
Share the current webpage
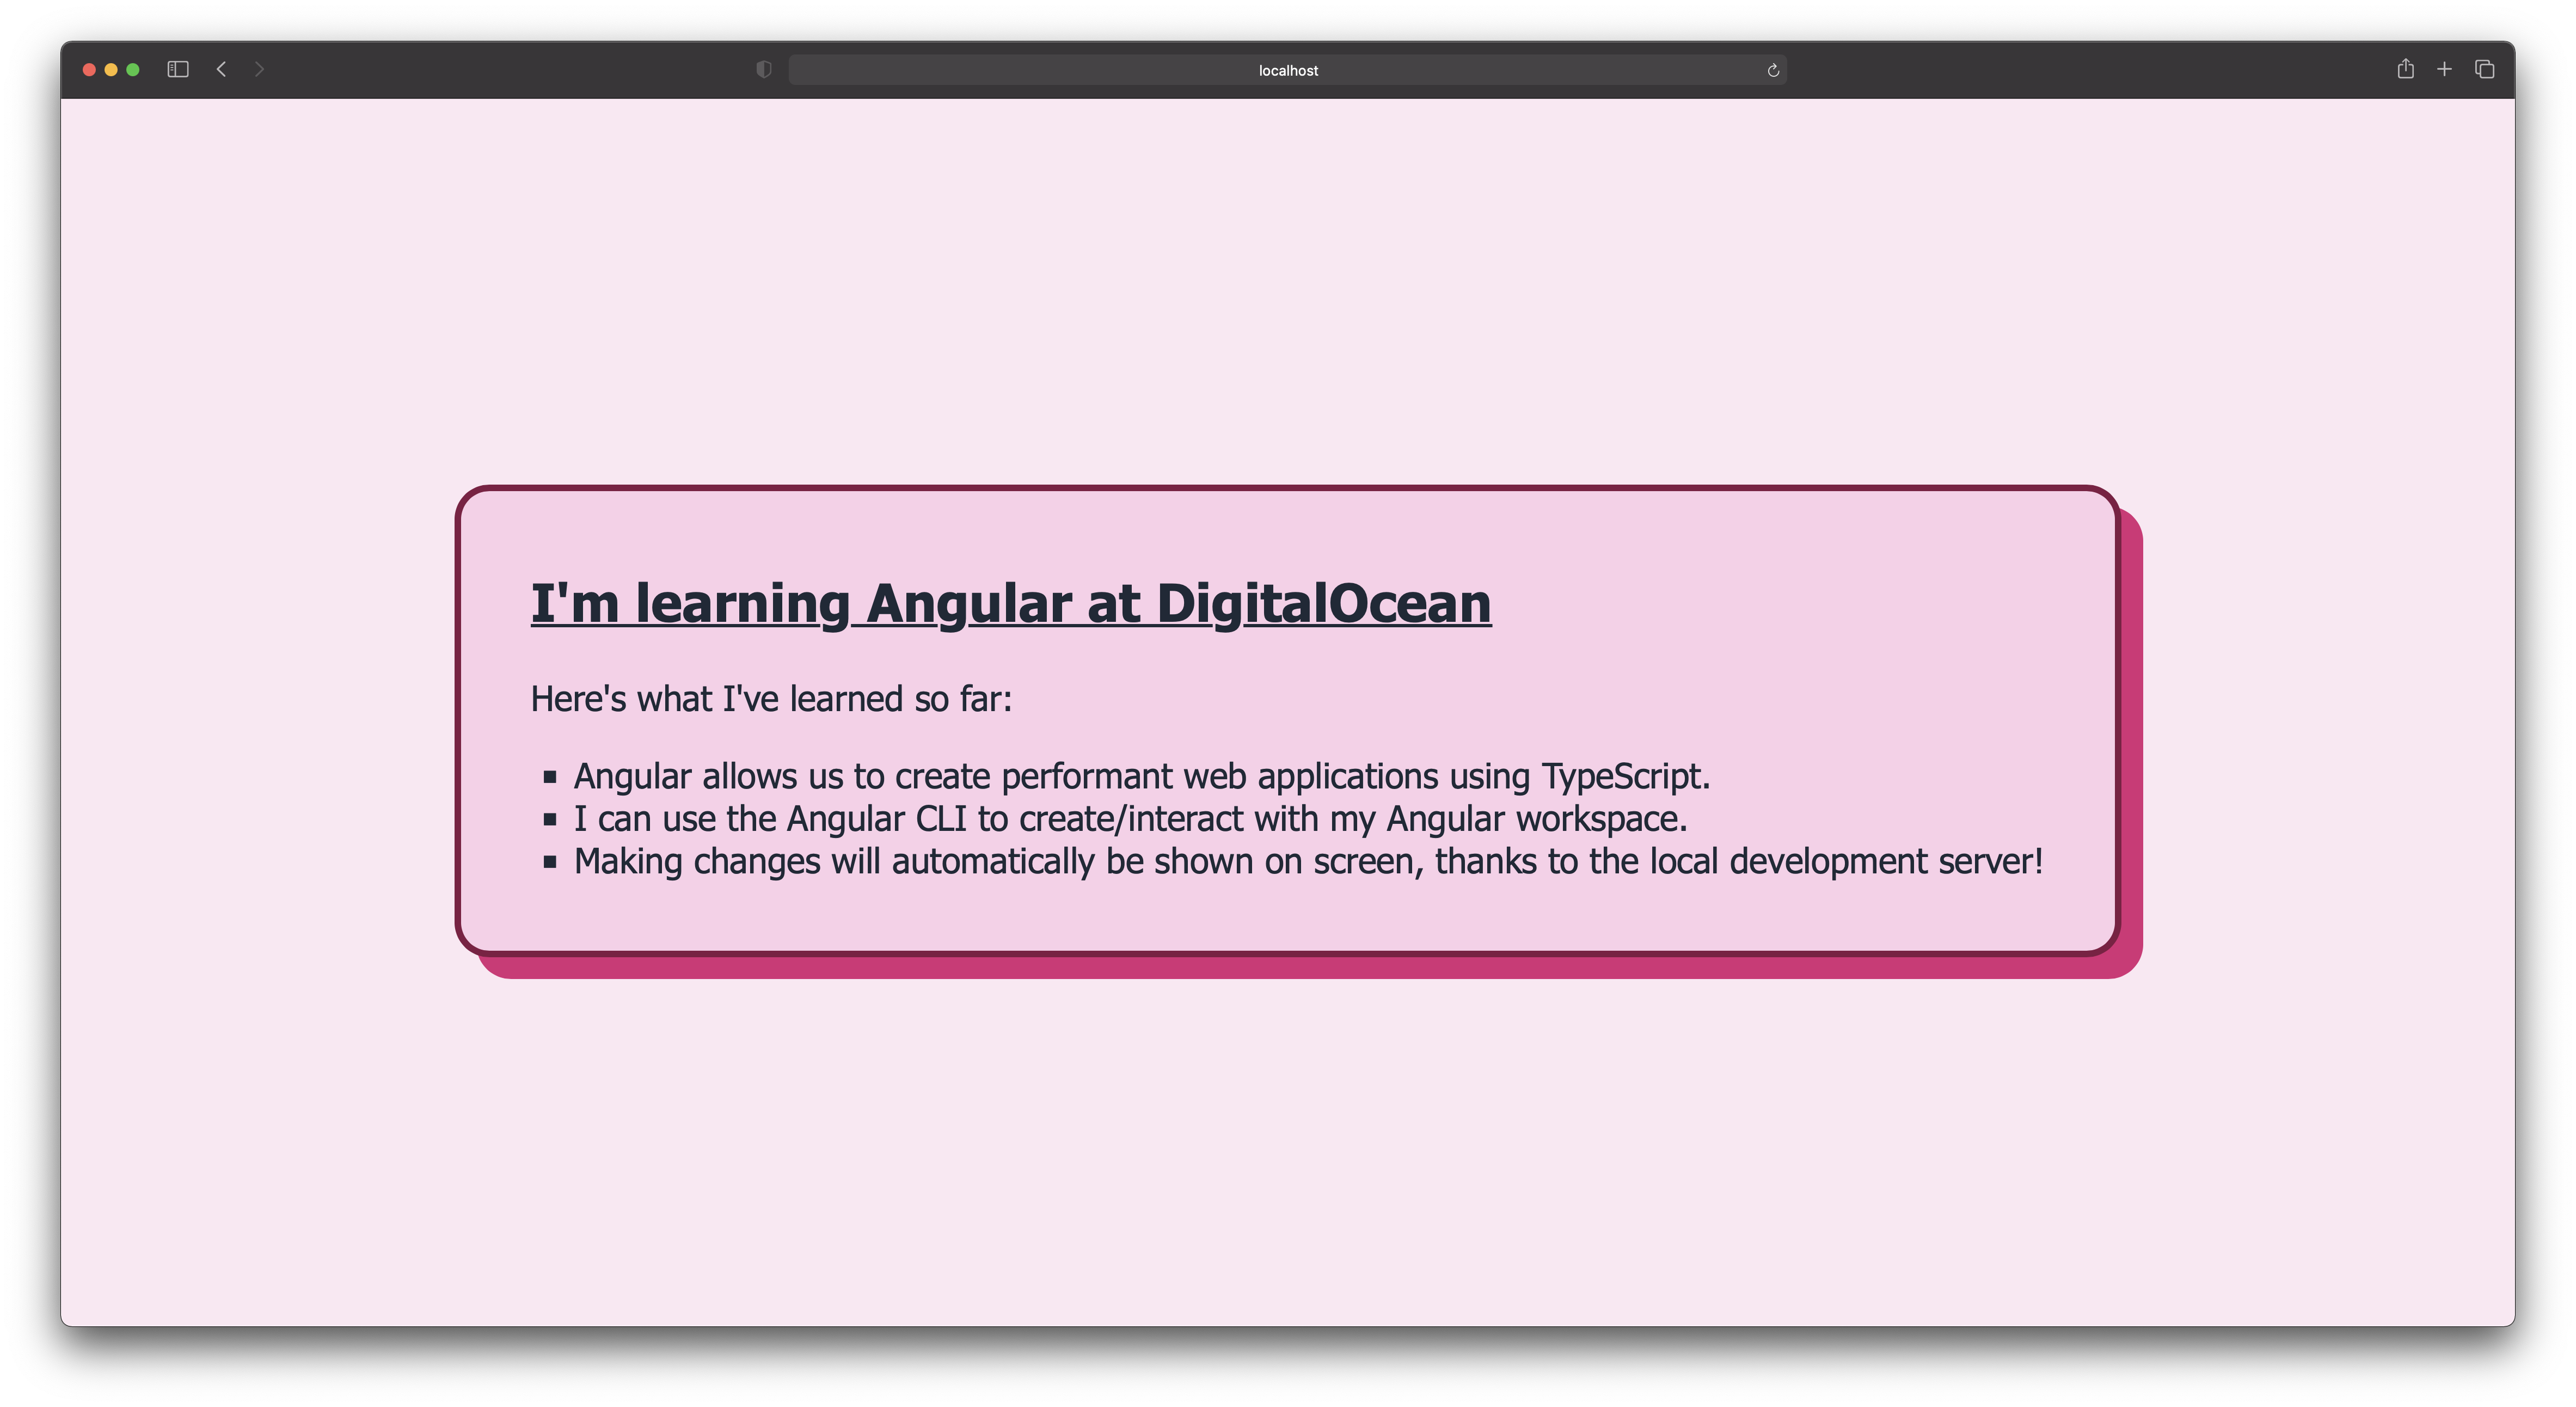pos(2405,69)
